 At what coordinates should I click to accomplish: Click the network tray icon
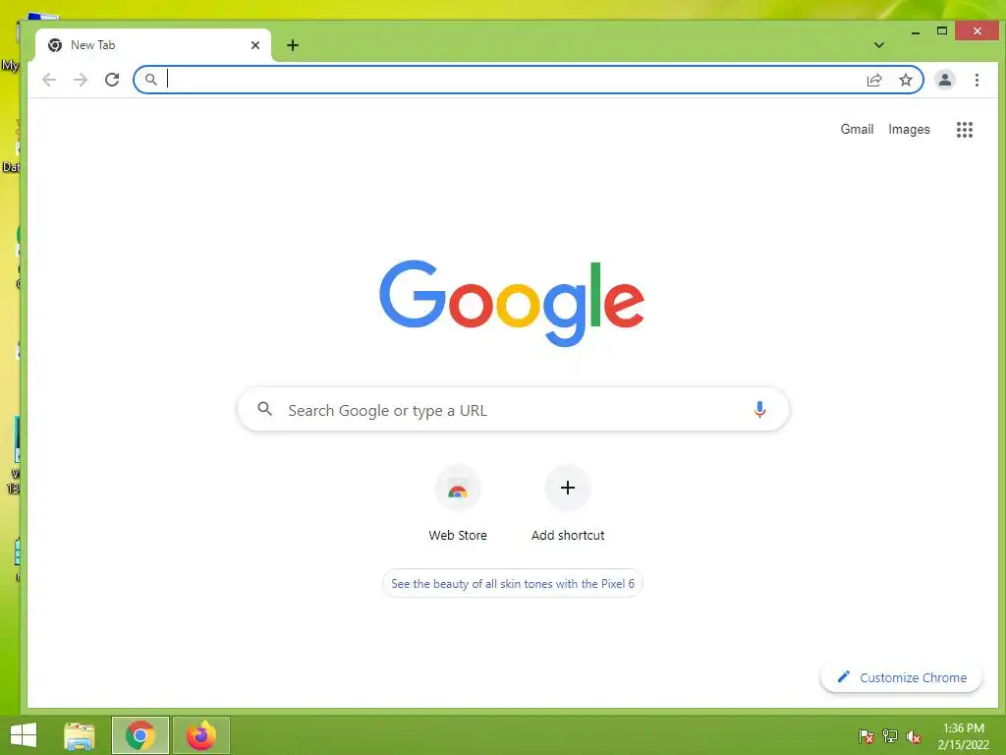pyautogui.click(x=890, y=736)
